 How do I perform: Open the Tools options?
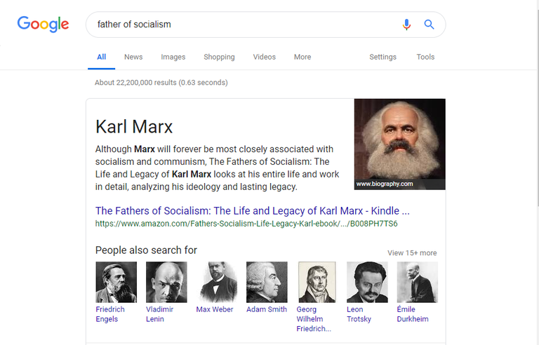point(425,57)
